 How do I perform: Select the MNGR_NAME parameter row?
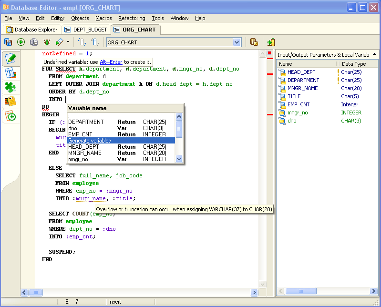click(x=302, y=88)
